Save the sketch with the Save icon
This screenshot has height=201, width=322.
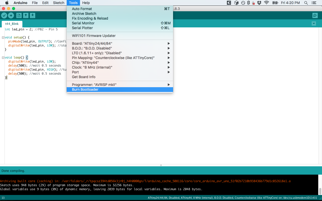32,16
